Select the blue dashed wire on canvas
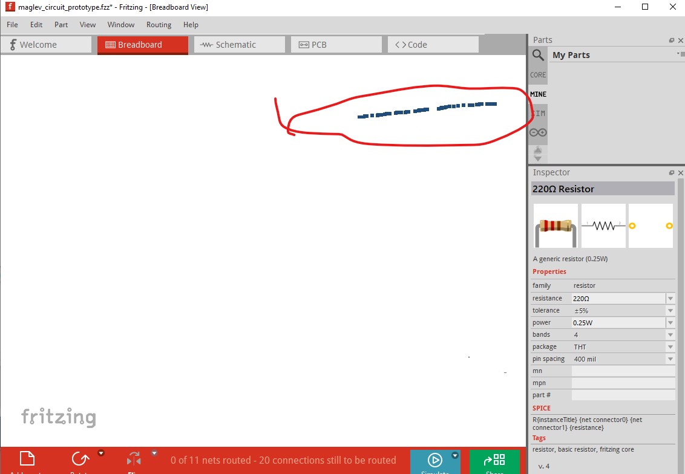This screenshot has width=685, height=474. (x=427, y=109)
